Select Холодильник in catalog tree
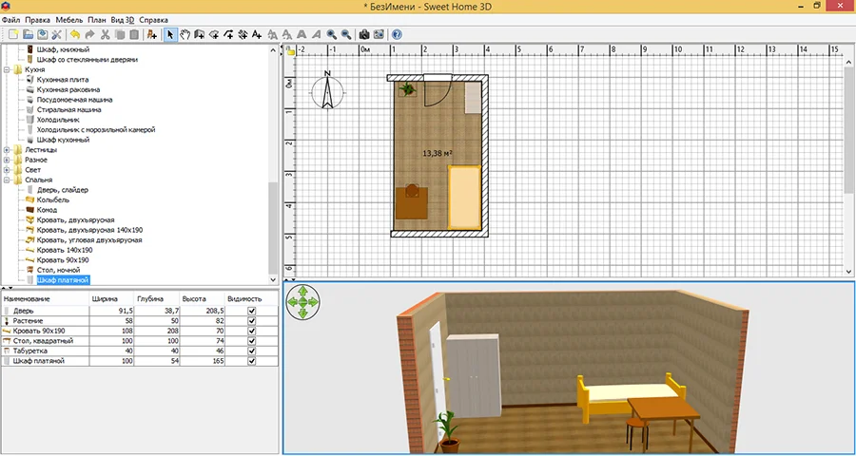 (x=58, y=120)
